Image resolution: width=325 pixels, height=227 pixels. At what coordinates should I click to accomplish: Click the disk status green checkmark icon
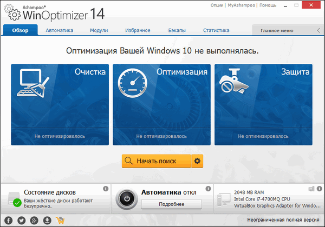(17, 203)
